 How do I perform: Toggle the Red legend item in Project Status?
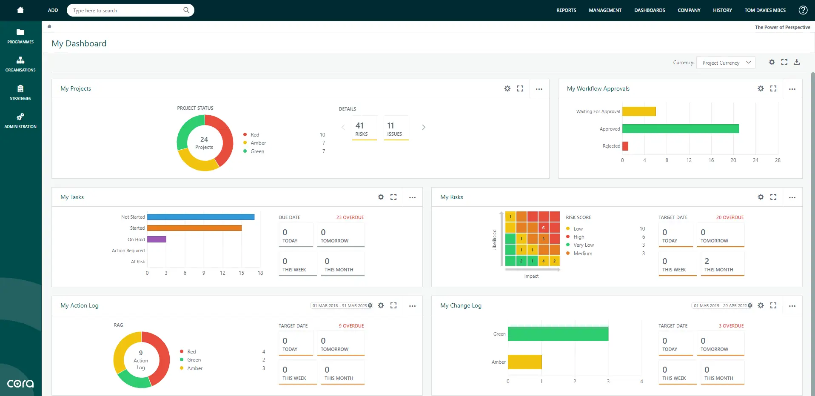click(255, 134)
